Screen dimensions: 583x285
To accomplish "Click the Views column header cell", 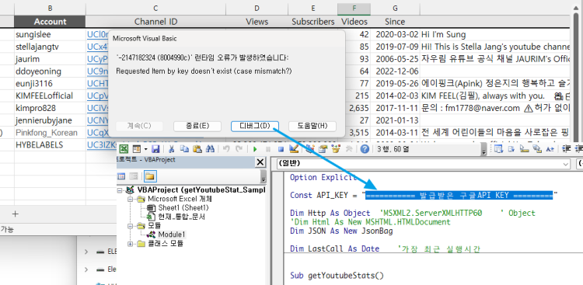I will coord(257,22).
